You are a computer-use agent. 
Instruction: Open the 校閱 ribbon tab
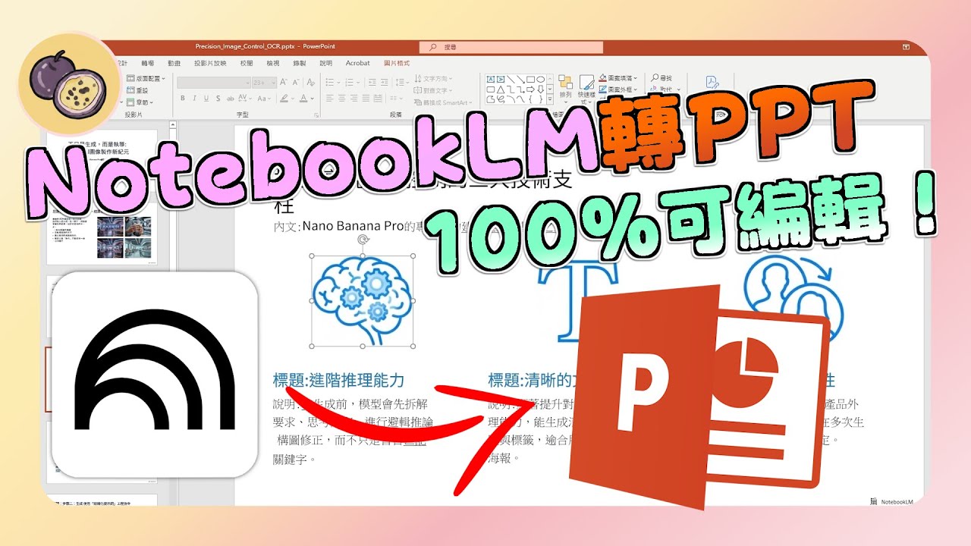247,64
